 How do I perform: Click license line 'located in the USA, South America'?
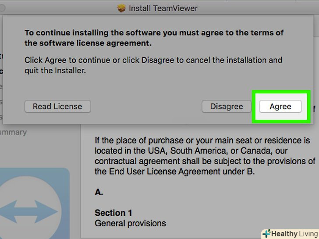click(x=191, y=151)
